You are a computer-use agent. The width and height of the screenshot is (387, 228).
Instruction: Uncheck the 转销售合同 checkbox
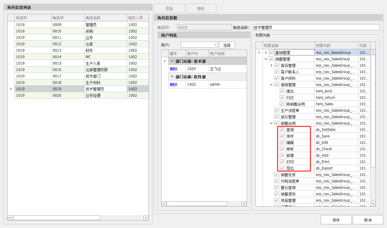(282, 104)
